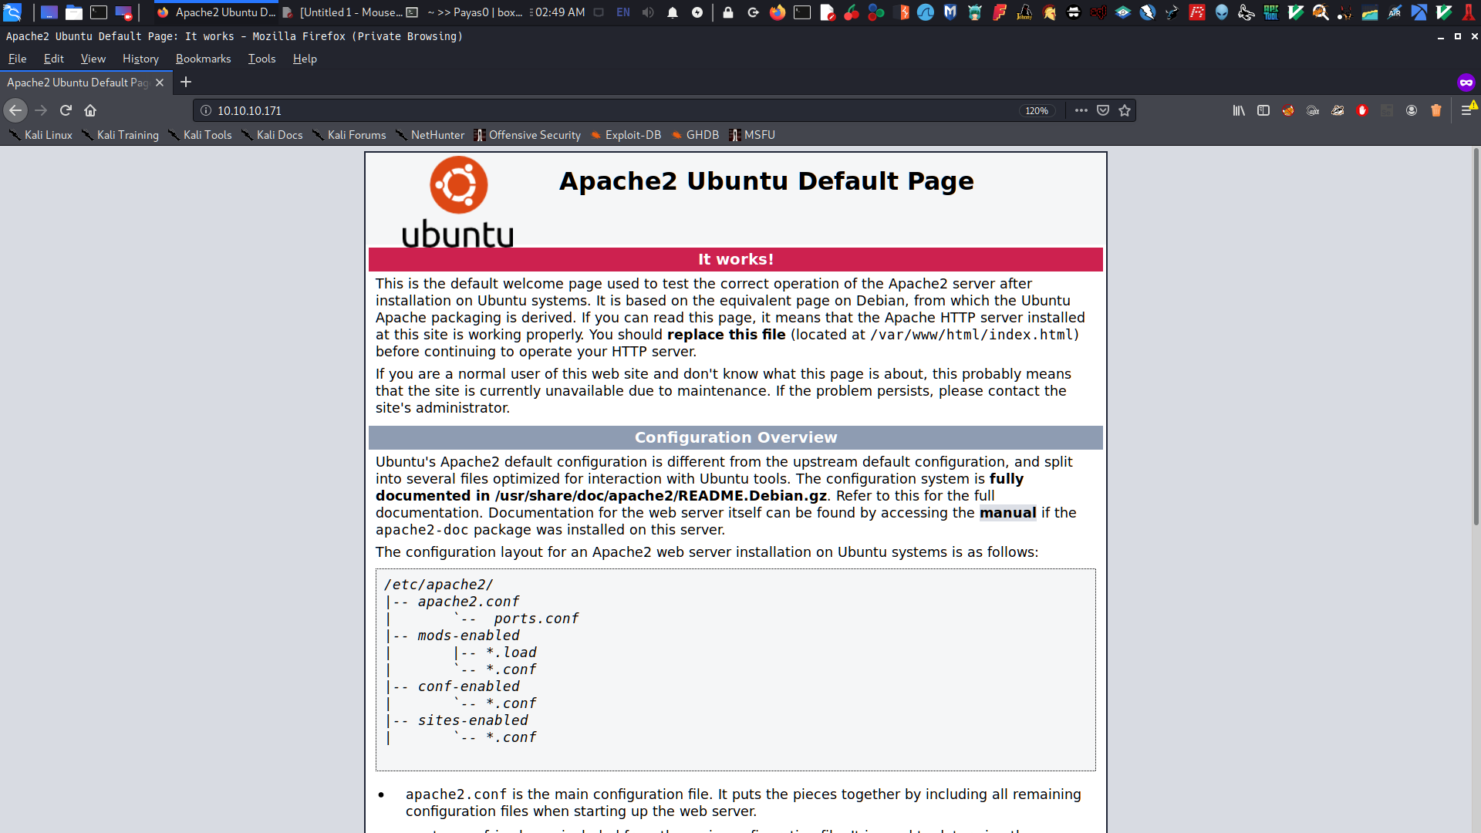Open the Kali Docs bookmark
Screen dimensions: 1481x833
[x=272, y=135]
